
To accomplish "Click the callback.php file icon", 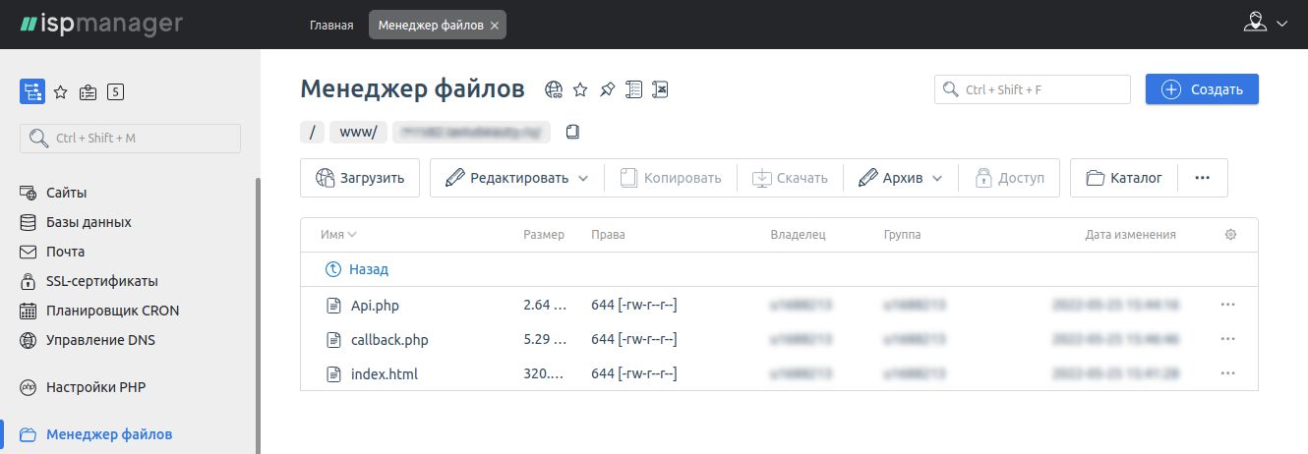I will pos(332,340).
